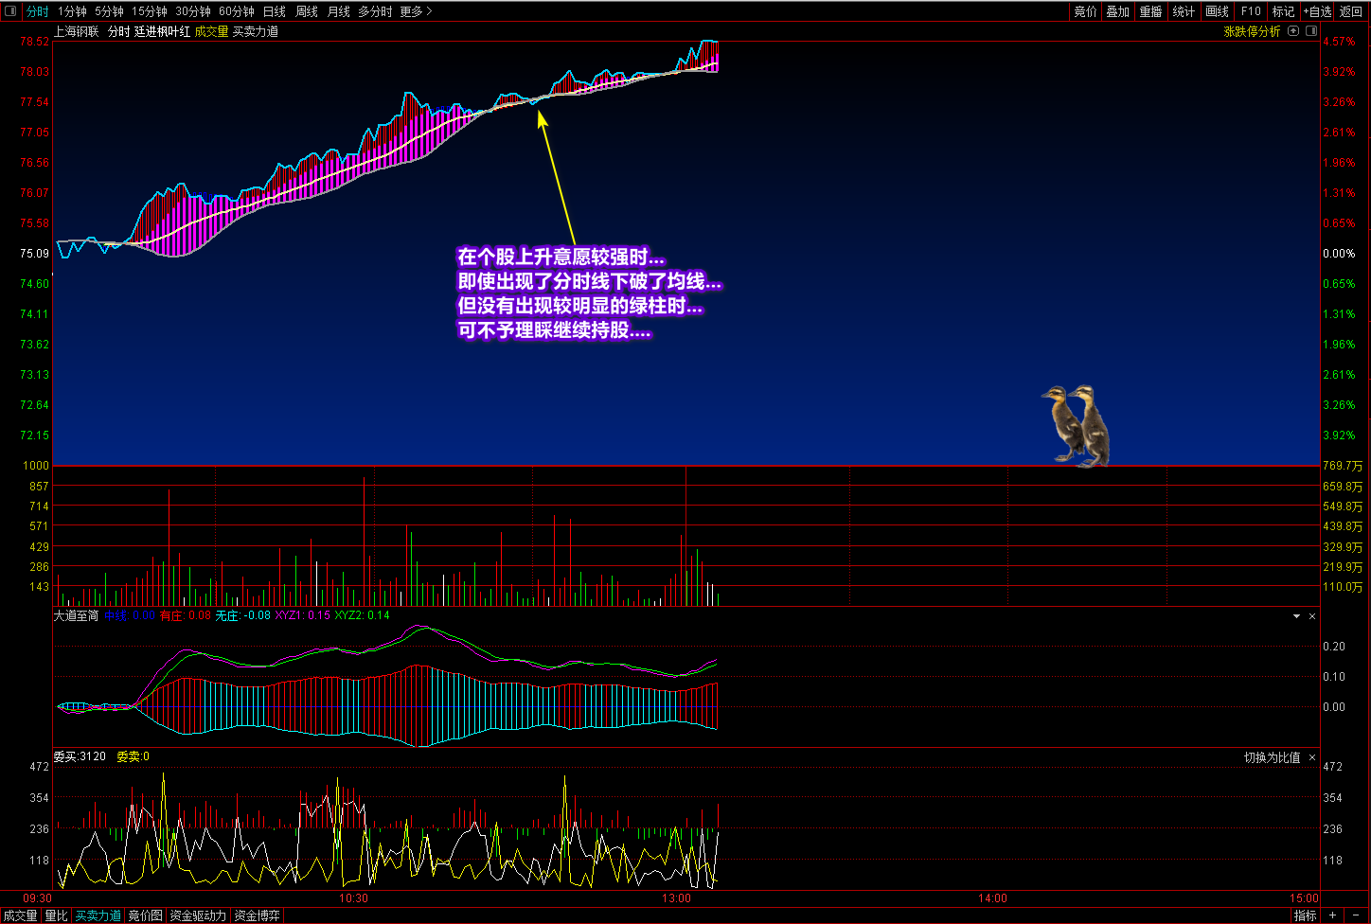Open the 统计 statistics tool
The image size is (1371, 924).
1184,11
